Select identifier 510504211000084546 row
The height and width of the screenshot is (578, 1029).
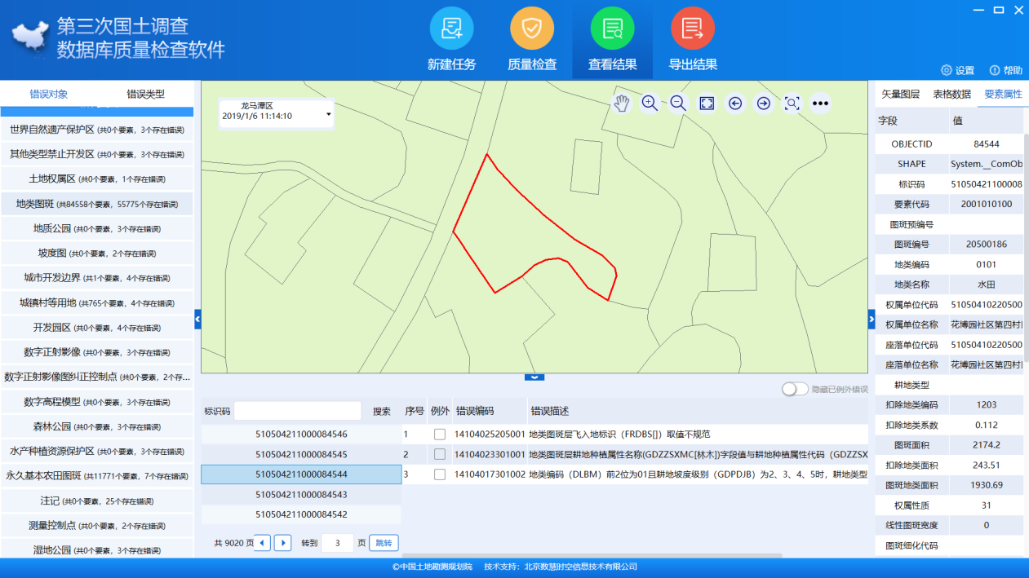coord(301,435)
